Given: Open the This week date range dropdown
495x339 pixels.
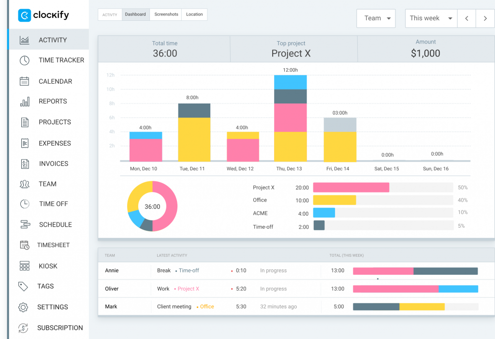Looking at the screenshot, I should [431, 18].
